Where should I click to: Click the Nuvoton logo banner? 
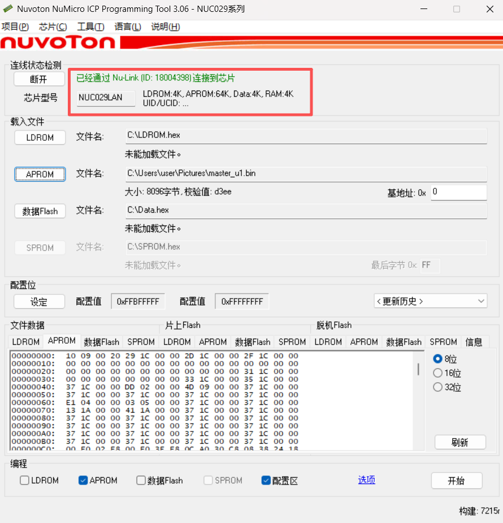tap(58, 42)
